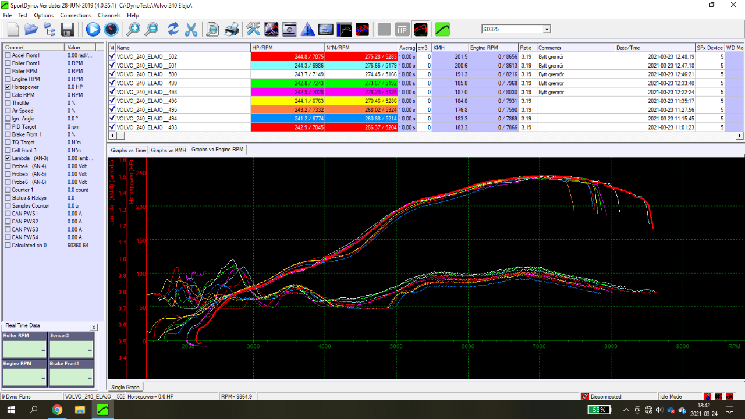Click the printer icon
The width and height of the screenshot is (745, 419).
(232, 29)
